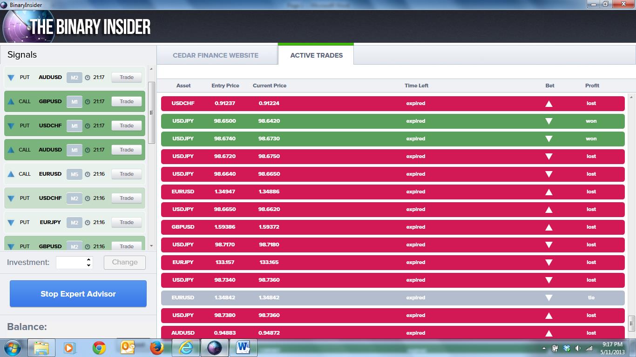Viewport: 636px width, 357px height.
Task: Click up-arrow bet icon on EURUSD 1.34947 trade
Action: tap(549, 192)
